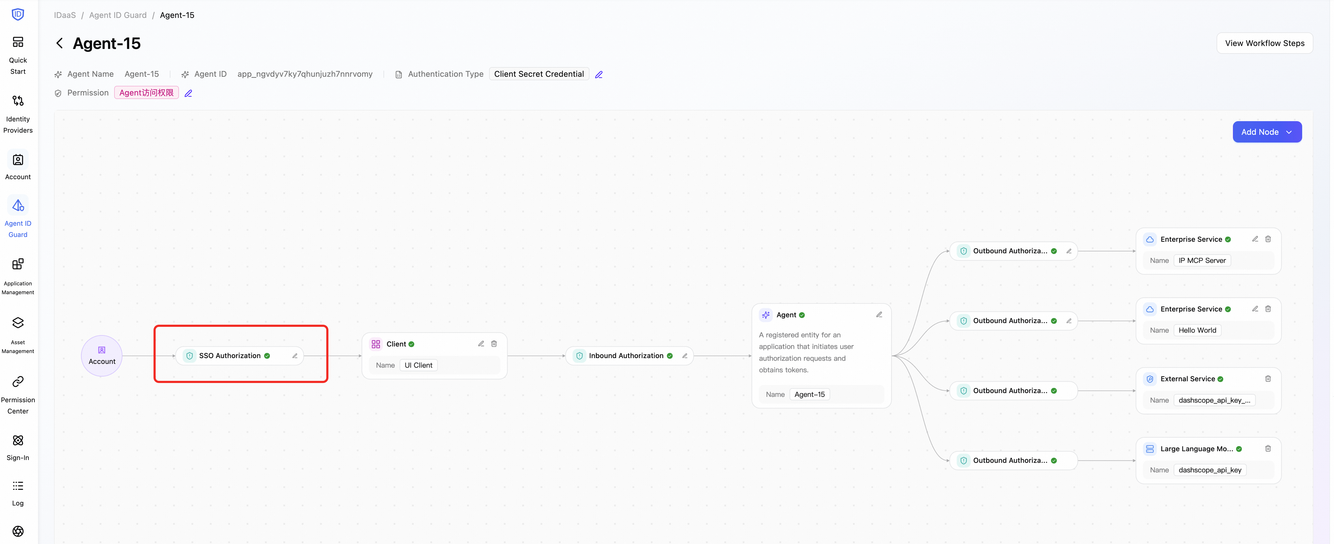Click the IP MCP Server name value
The image size is (1334, 544).
point(1202,260)
